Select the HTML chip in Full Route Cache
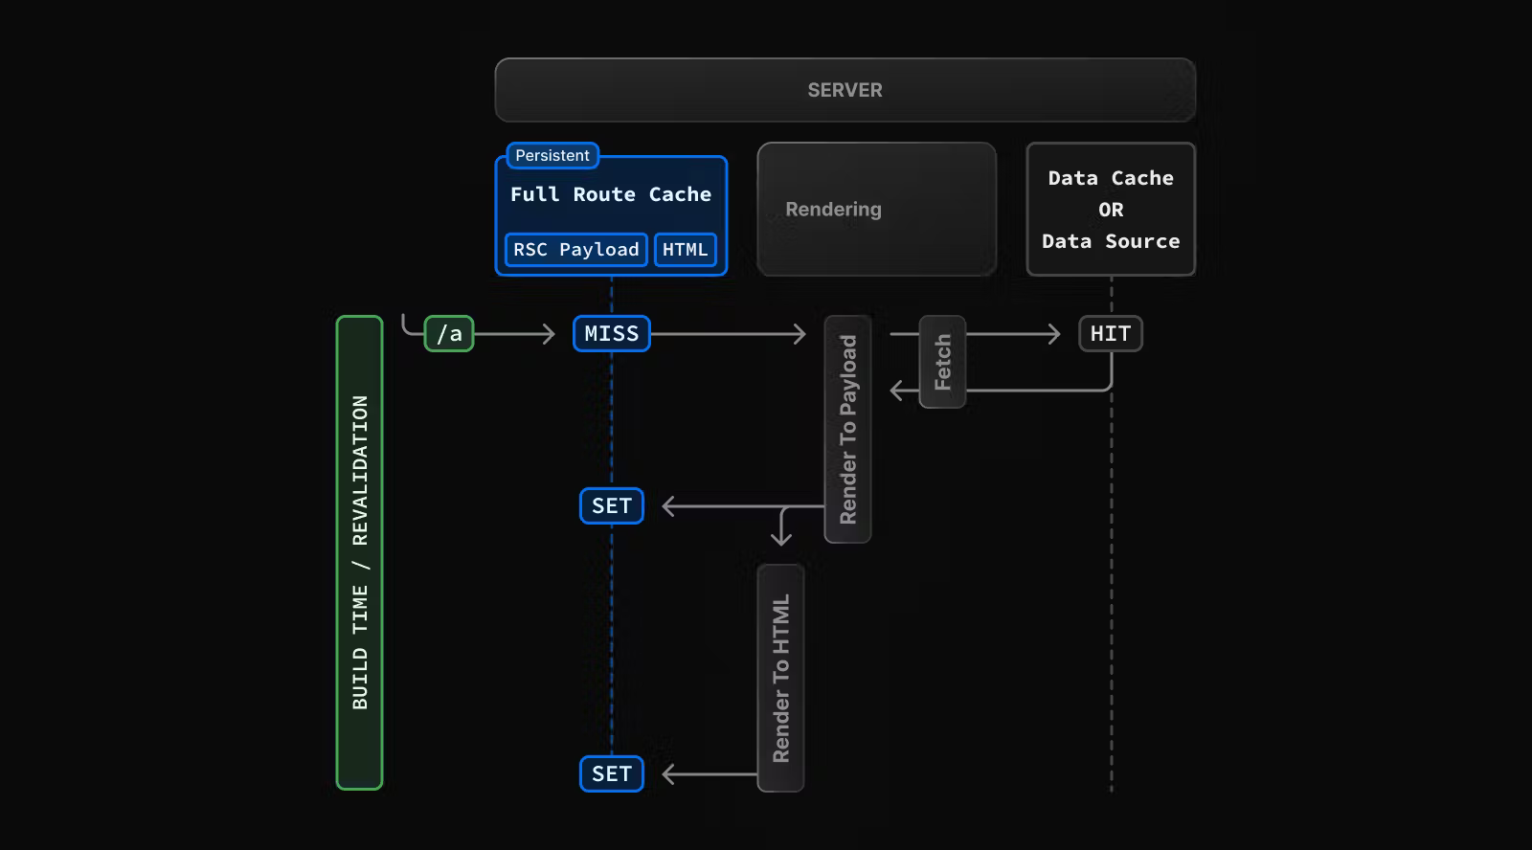The width and height of the screenshot is (1532, 850). tap(685, 250)
